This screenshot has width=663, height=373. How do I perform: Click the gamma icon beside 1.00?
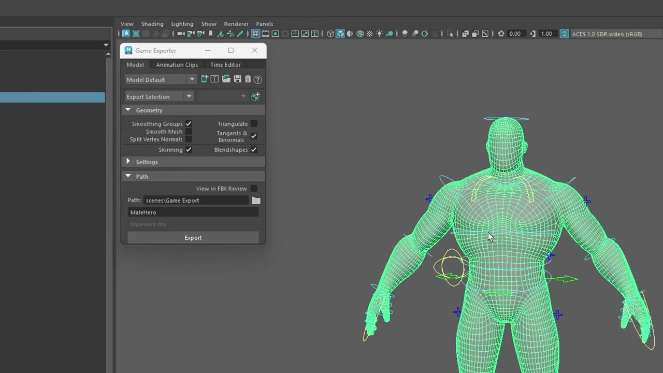click(533, 34)
